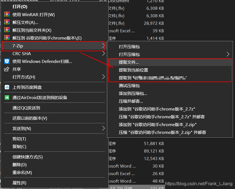Choose 打开(O) in the context menu
The width and height of the screenshot is (235, 189).
[x=54, y=7]
